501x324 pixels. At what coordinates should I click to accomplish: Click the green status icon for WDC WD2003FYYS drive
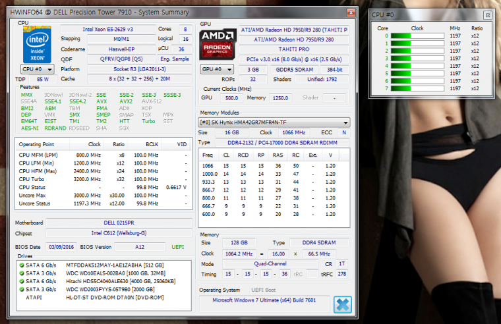coord(22,289)
